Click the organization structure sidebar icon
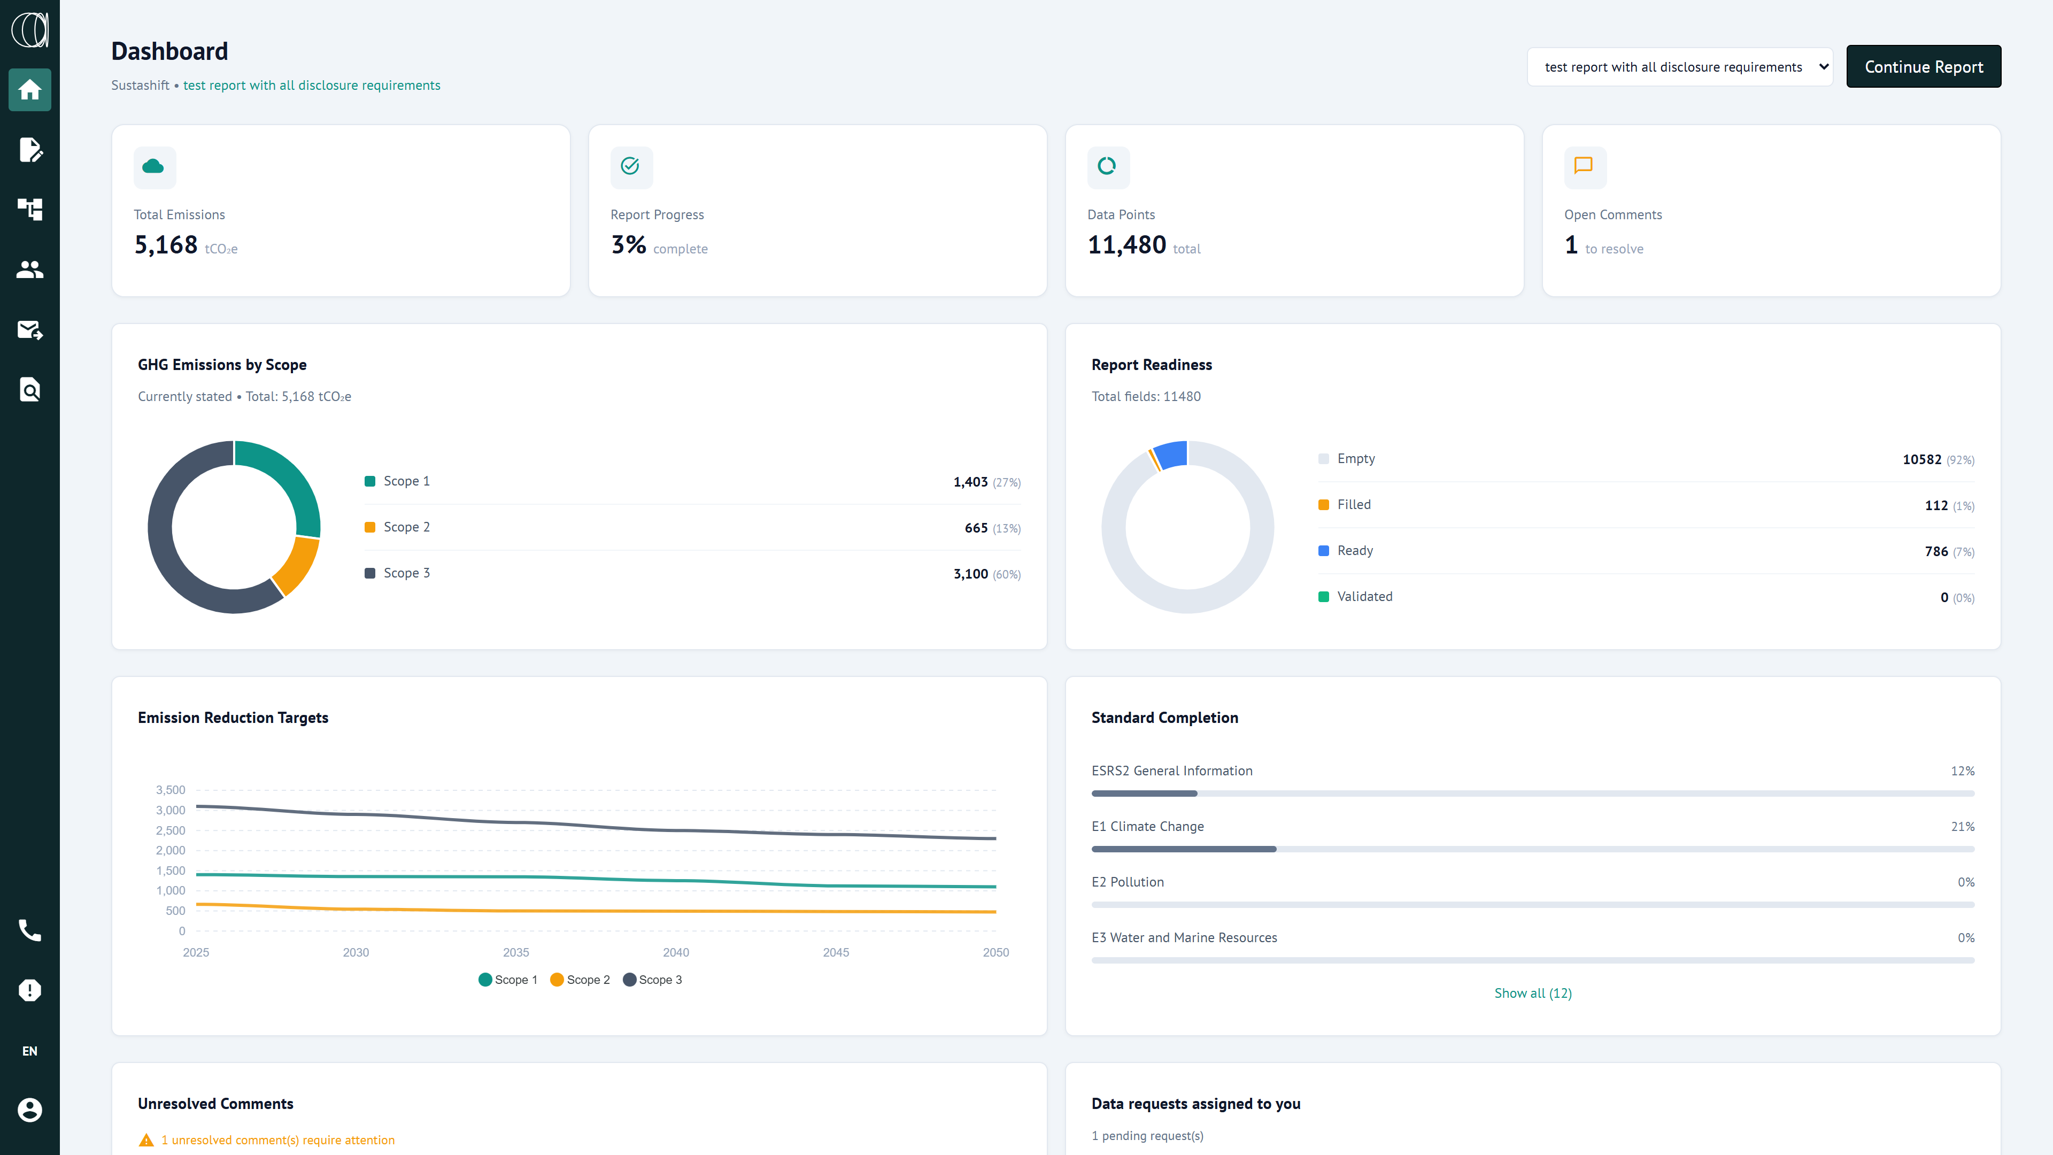 point(29,209)
